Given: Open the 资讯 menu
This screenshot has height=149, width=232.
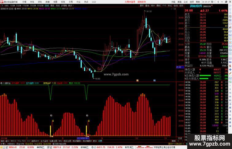Looking at the screenshot, I should click(x=40, y=2).
